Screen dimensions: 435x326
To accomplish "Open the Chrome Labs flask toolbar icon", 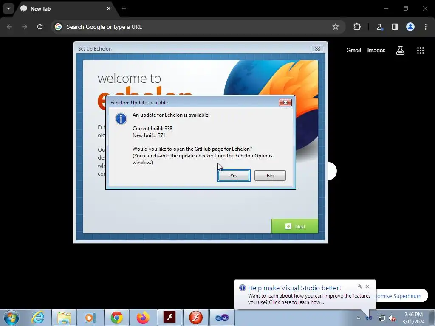I will tap(379, 27).
